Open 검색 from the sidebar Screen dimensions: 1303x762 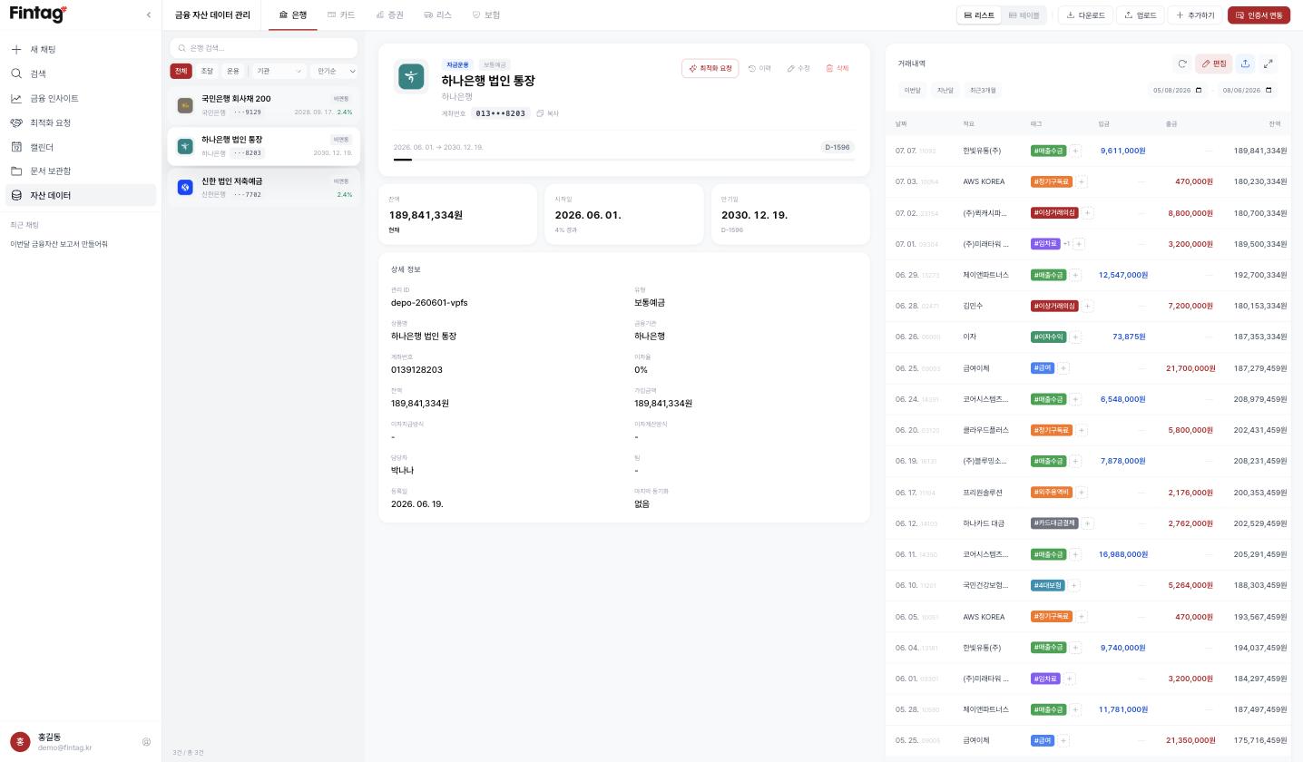81,73
